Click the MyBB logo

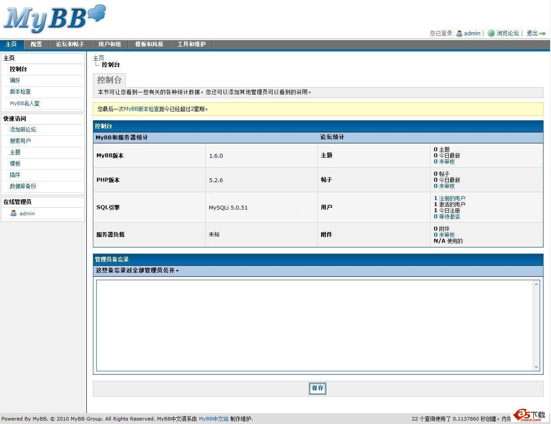coord(55,19)
